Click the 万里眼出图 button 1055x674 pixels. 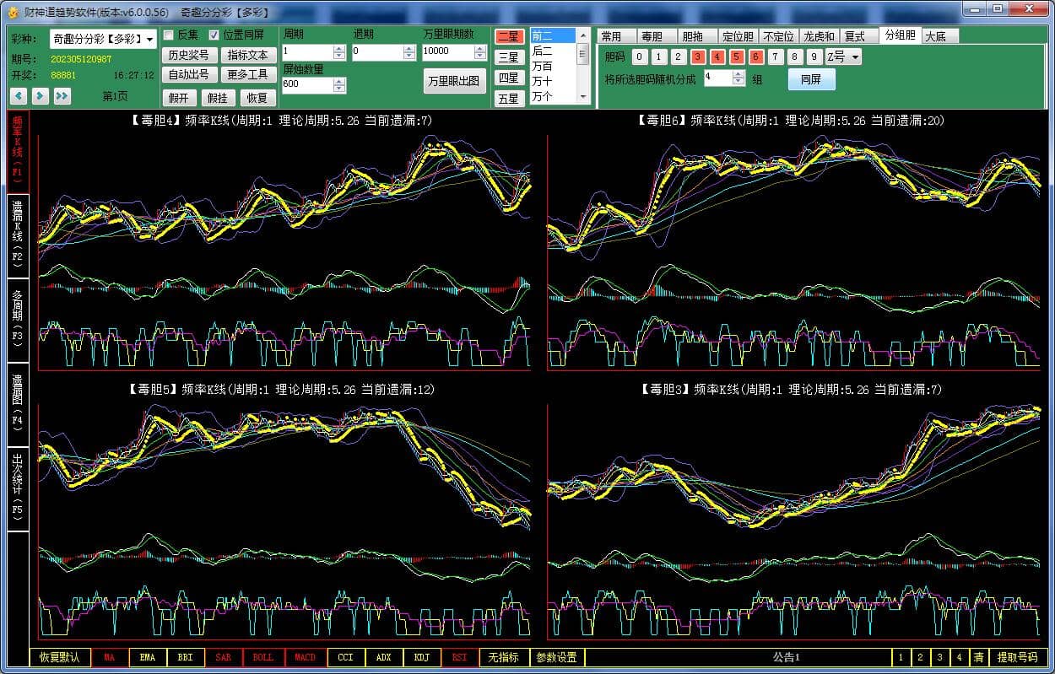pyautogui.click(x=454, y=81)
